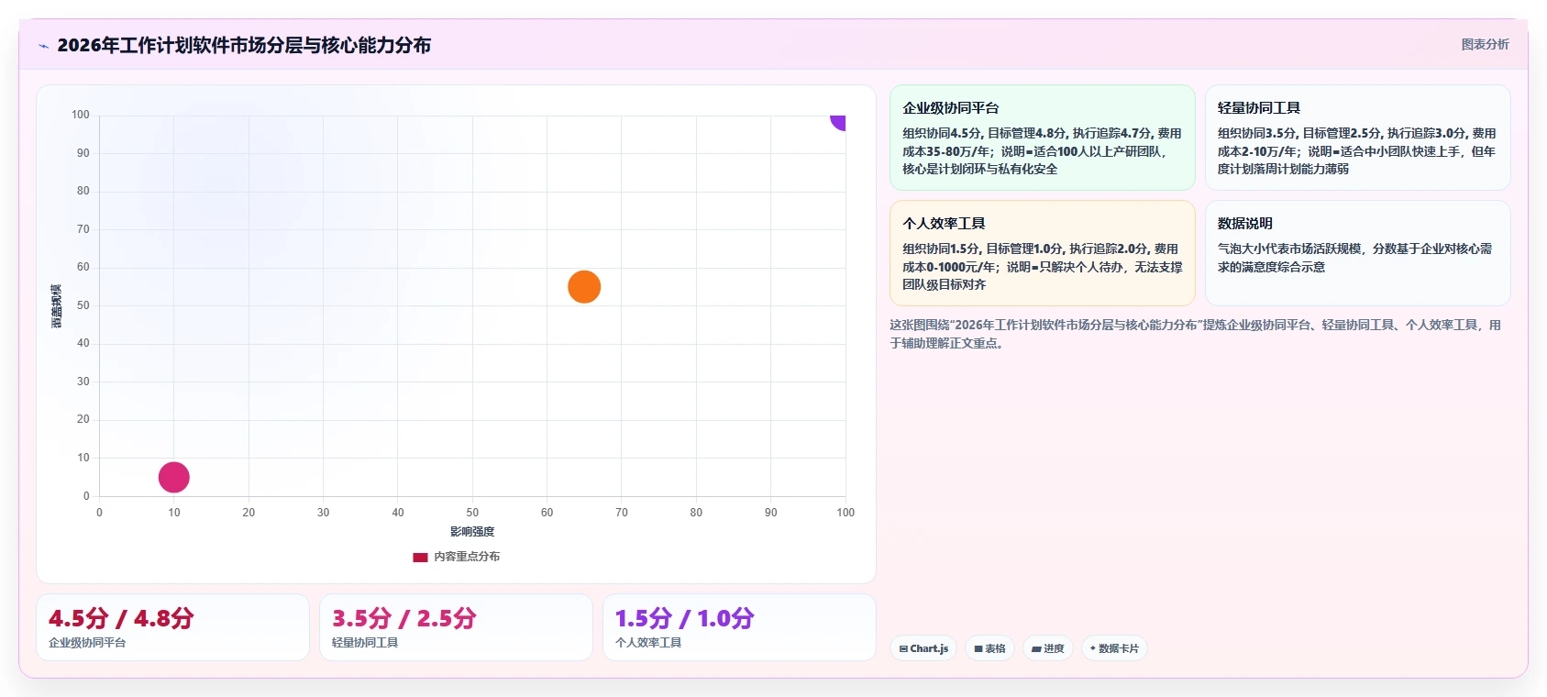Click the 进度 tag chip
Viewport: 1547px width, 697px height.
1048,648
